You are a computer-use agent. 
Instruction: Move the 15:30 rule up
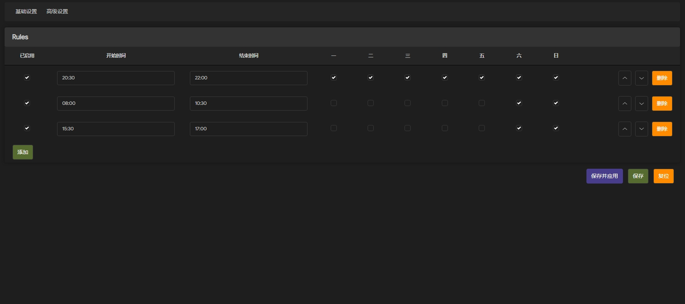(624, 129)
